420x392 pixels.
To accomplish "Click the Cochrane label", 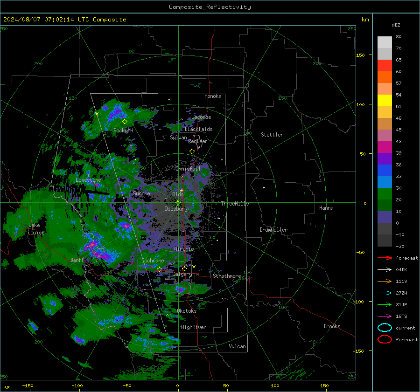I will (153, 261).
